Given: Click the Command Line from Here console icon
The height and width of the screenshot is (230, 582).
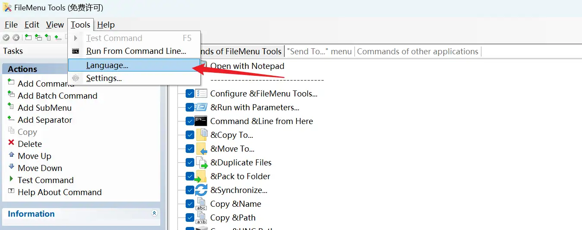Looking at the screenshot, I should (x=201, y=121).
